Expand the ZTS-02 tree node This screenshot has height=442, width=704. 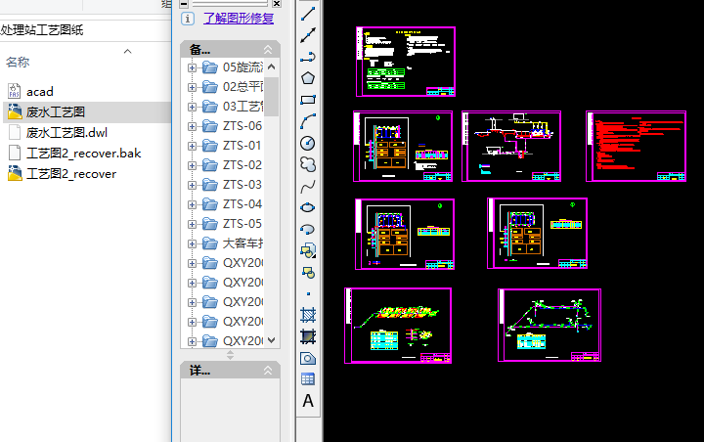point(192,166)
